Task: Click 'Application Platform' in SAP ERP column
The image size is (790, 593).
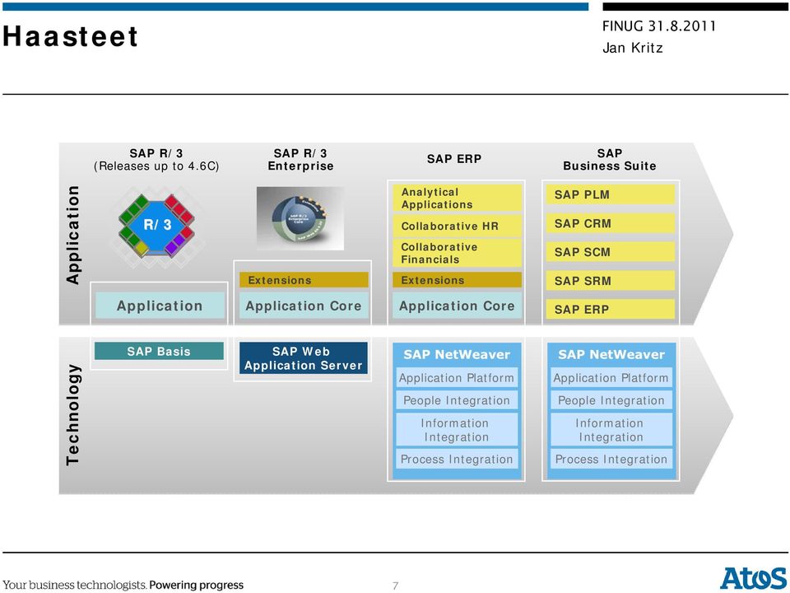Action: tap(457, 378)
